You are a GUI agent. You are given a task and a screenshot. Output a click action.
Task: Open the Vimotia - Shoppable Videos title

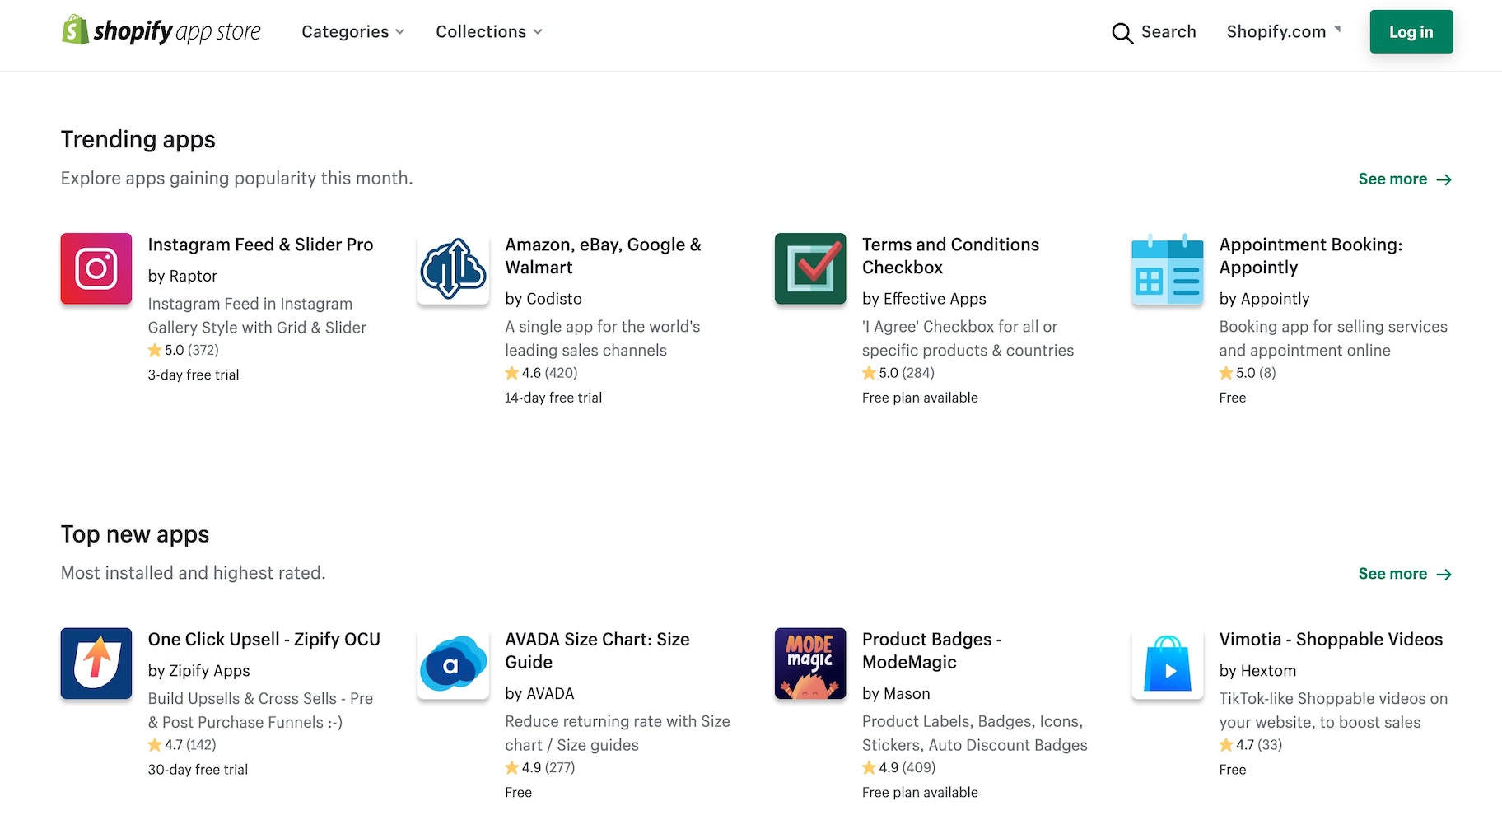pos(1331,640)
